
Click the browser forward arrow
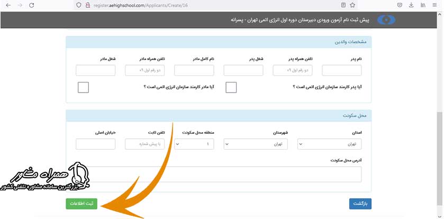[20, 5]
